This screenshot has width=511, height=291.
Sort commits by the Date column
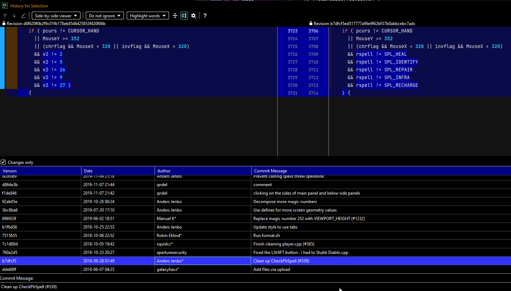pyautogui.click(x=88, y=171)
